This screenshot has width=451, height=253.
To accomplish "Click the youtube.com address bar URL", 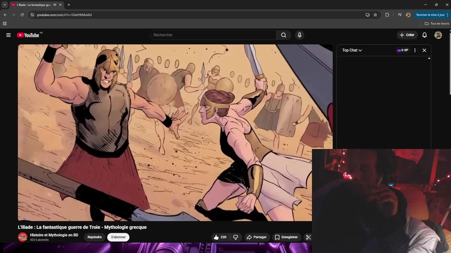I will [x=64, y=15].
